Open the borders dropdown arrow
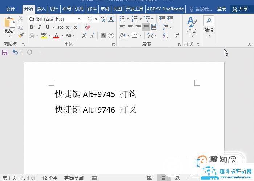Viewport: 254px width, 181px height. click(141, 35)
